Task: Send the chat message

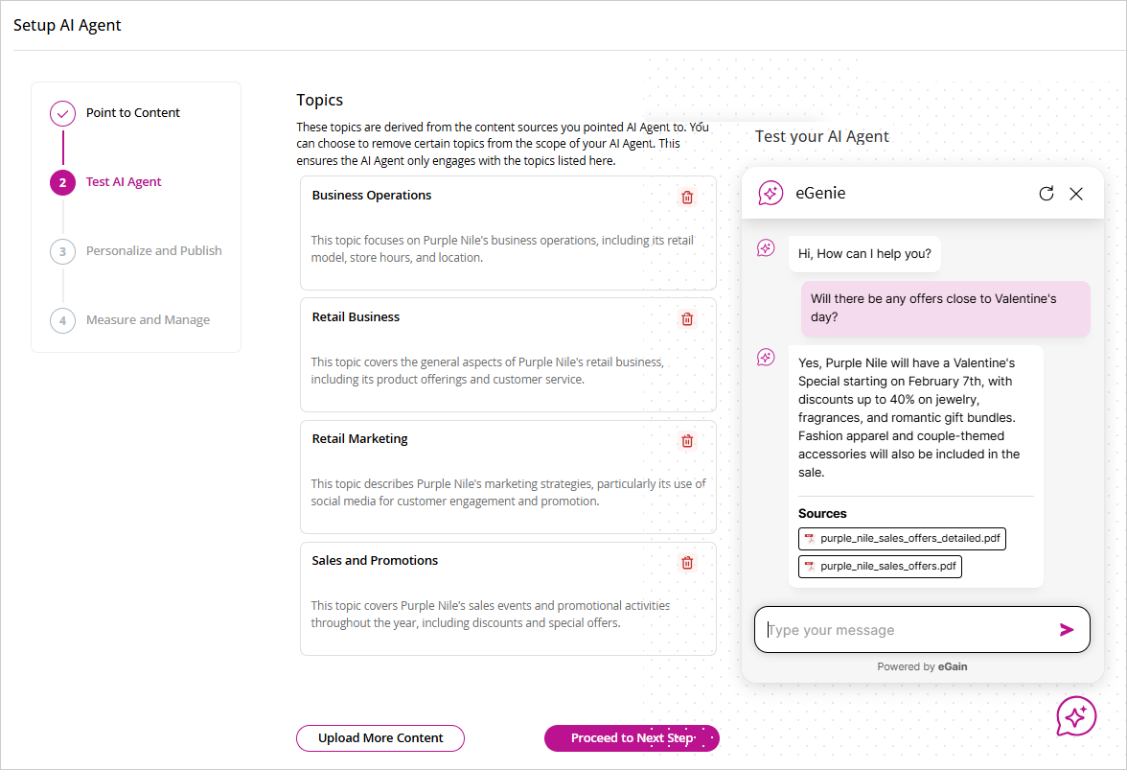Action: point(1067,630)
